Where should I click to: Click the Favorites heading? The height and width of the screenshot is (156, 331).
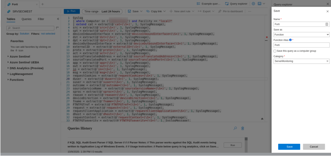pyautogui.click(x=17, y=41)
